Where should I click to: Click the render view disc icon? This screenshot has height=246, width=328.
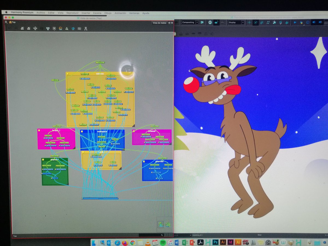coord(210,22)
